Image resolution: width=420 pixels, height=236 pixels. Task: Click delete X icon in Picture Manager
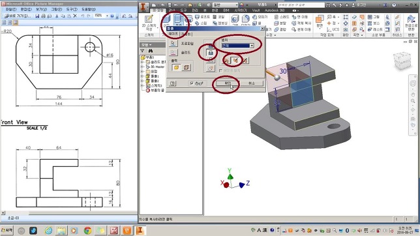(75, 16)
